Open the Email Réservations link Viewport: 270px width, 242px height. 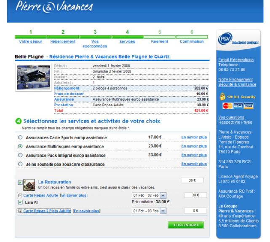[236, 60]
